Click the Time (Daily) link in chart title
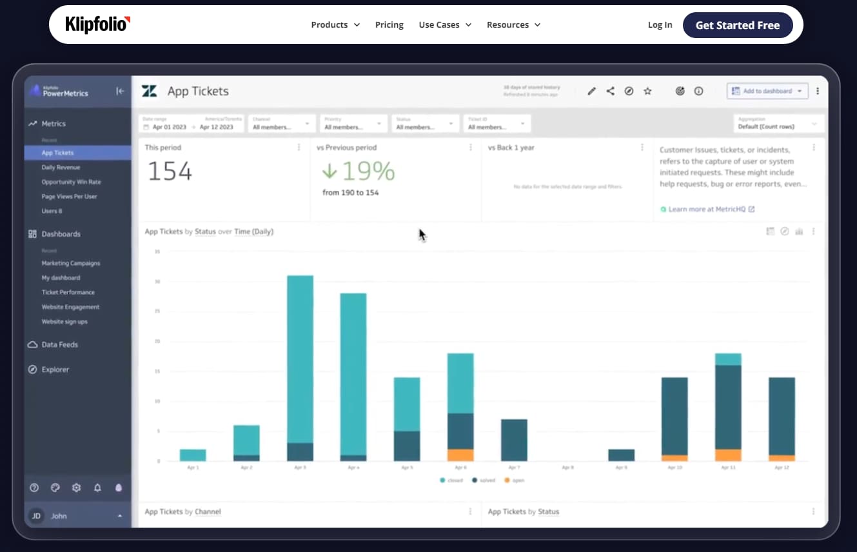Screen dimensions: 857x552 (x=253, y=232)
